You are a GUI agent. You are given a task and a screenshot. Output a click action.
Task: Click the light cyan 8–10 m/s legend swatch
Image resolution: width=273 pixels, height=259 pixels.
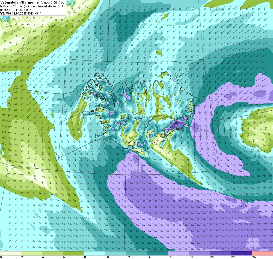point(94,253)
